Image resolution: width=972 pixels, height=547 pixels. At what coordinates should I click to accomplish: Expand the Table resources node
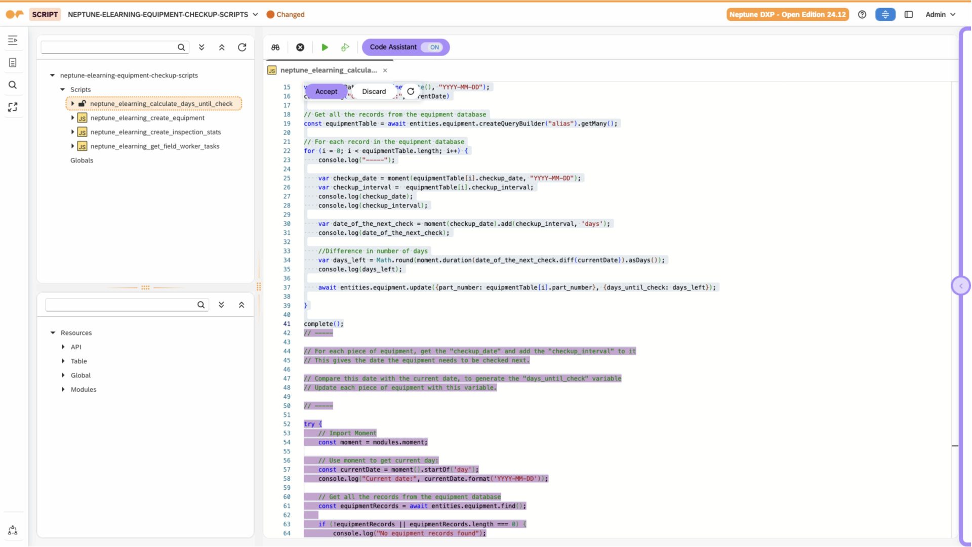[x=63, y=361]
